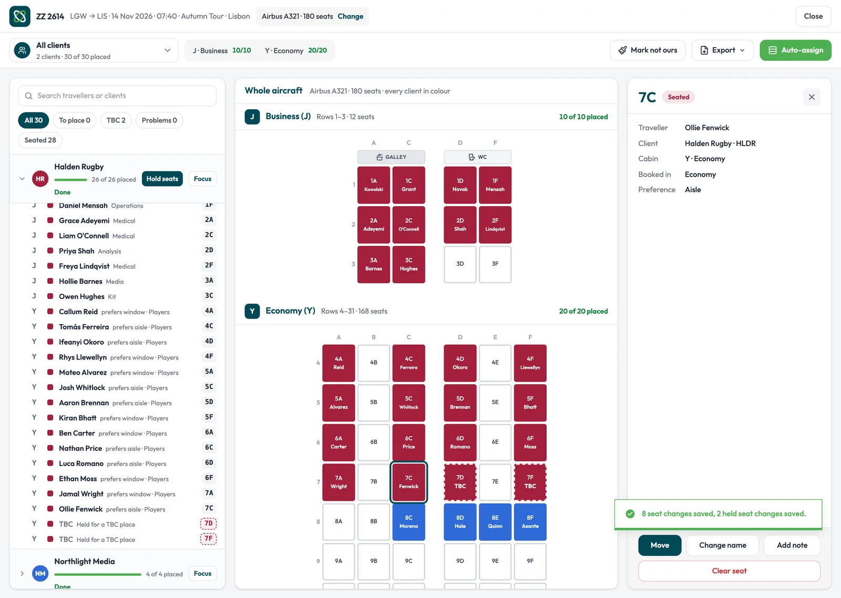Image resolution: width=841 pixels, height=598 pixels.
Task: Click the Auto-assign grid icon
Action: 773,50
